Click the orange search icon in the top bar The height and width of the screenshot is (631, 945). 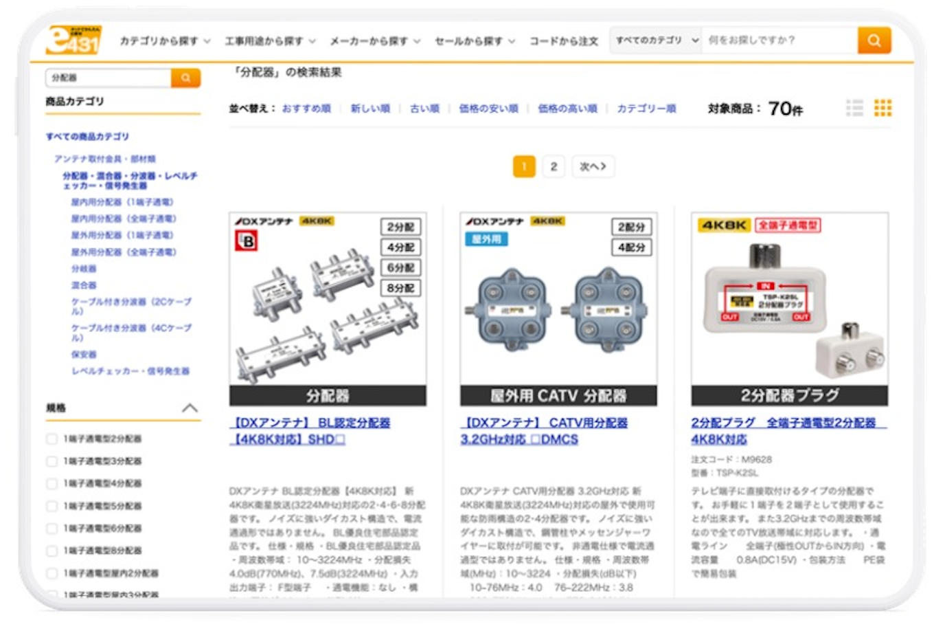click(874, 41)
